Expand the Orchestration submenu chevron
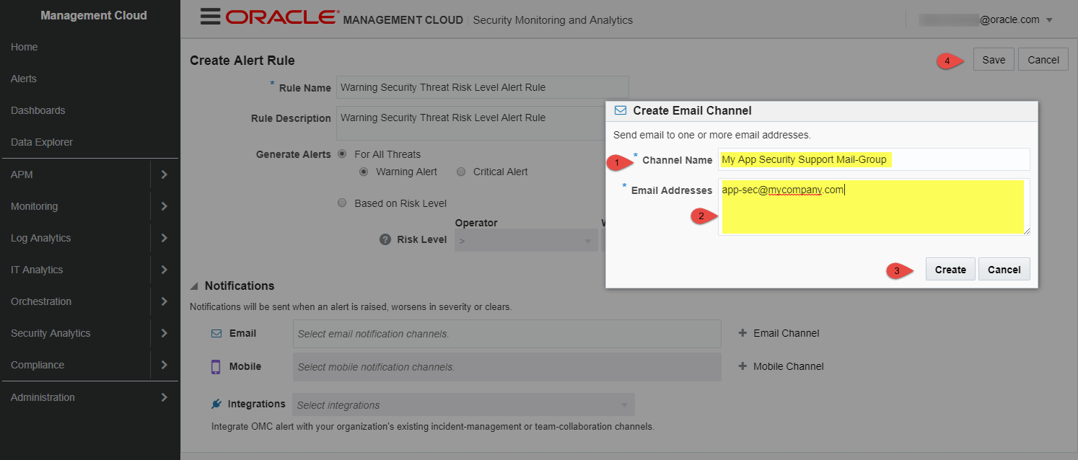Screen dimensions: 1078x460 (165, 301)
